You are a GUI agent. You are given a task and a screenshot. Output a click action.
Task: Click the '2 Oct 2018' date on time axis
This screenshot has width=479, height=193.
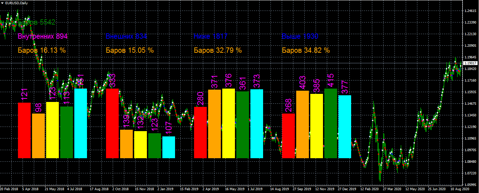[x=120, y=189]
